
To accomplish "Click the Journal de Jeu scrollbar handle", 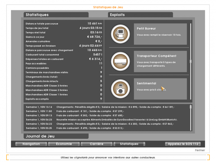I will tap(191, 107).
